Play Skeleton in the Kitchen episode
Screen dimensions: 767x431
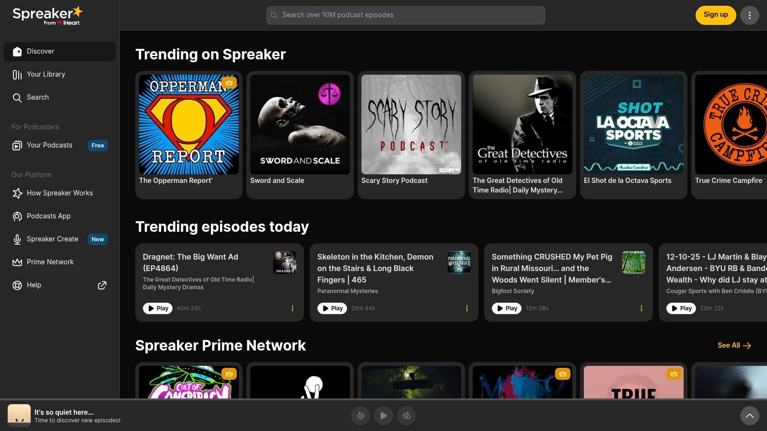click(332, 308)
